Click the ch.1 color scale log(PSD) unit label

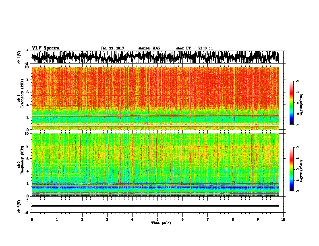point(302,105)
